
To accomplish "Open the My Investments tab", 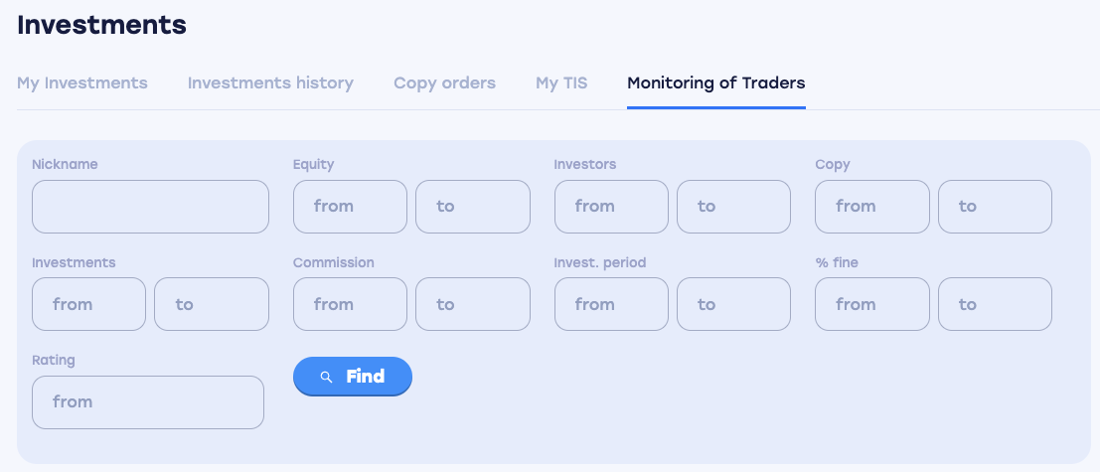I will (82, 82).
